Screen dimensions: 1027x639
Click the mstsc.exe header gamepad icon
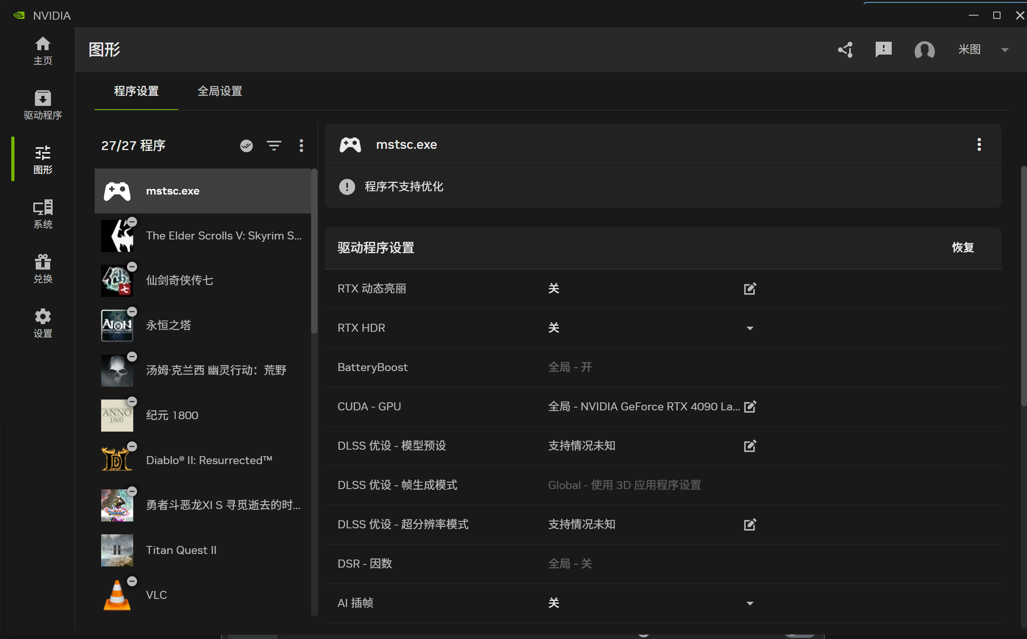pos(350,144)
